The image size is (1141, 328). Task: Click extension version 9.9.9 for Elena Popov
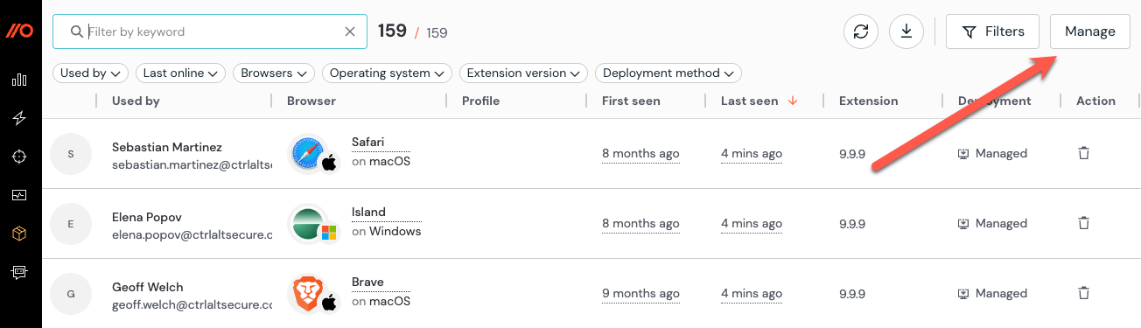click(x=852, y=224)
